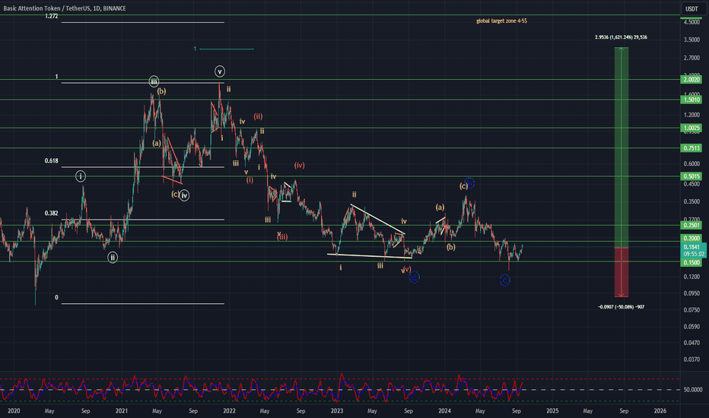The width and height of the screenshot is (709, 418).
Task: Click 2020 on the time axis
Action: point(14,410)
